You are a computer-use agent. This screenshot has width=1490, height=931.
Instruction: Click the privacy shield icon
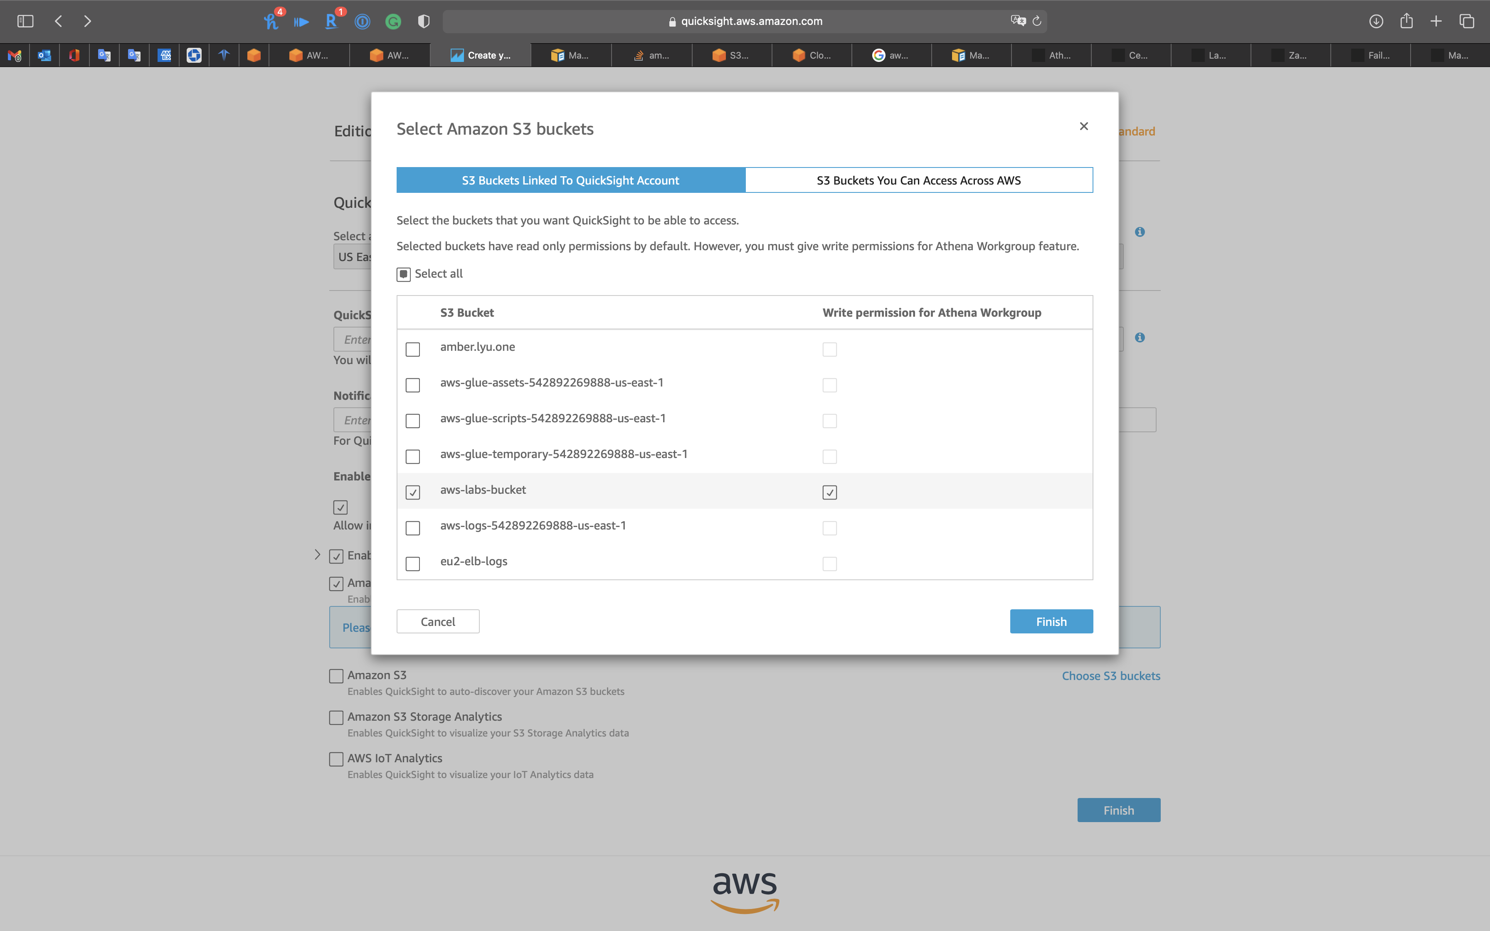coord(424,22)
